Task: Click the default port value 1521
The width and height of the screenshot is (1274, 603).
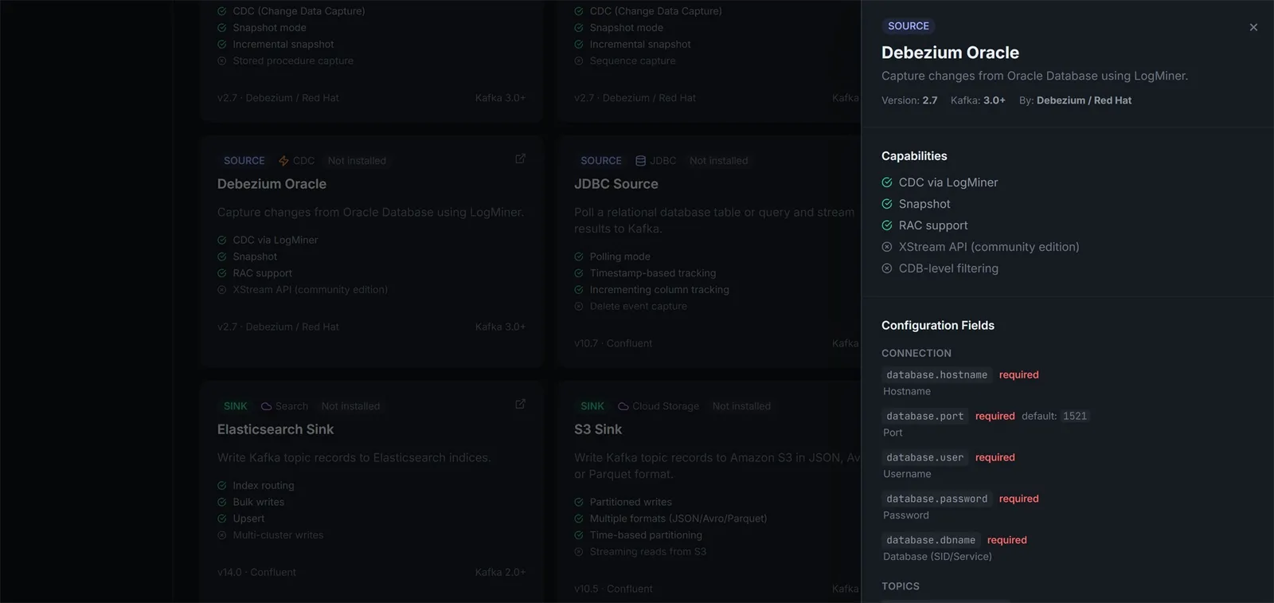Action: tap(1075, 416)
